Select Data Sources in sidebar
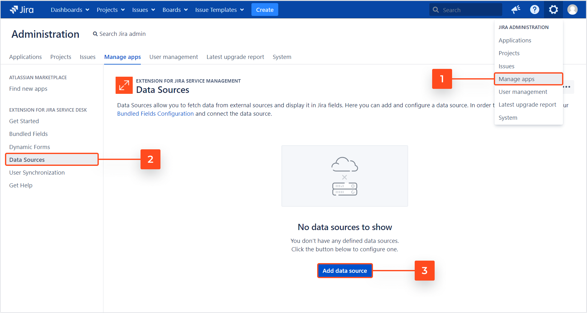The width and height of the screenshot is (587, 313). (52, 159)
